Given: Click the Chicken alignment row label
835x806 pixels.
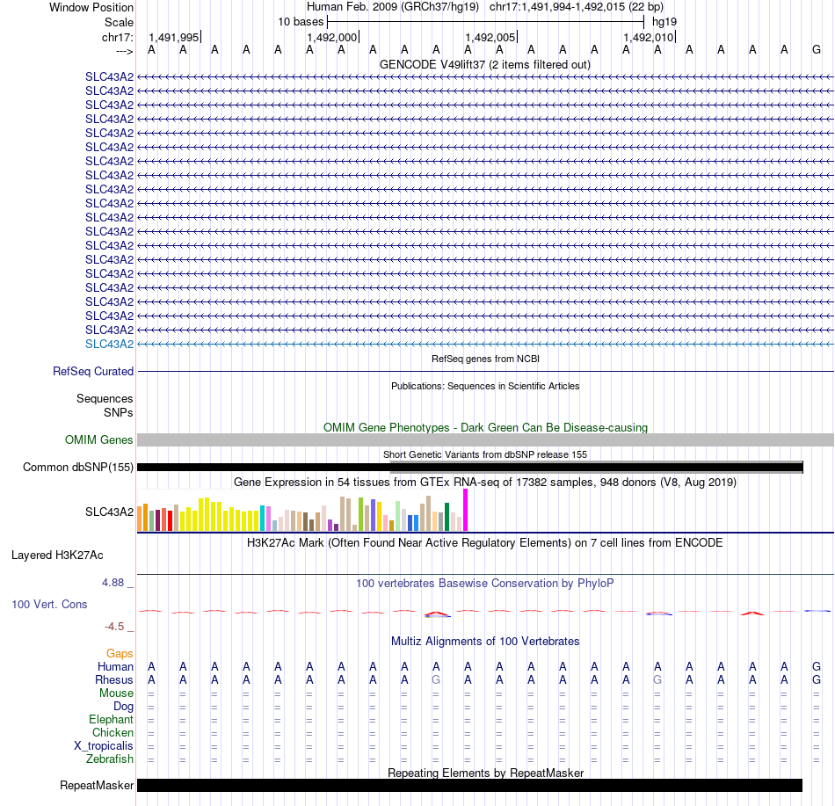Looking at the screenshot, I should tap(113, 732).
